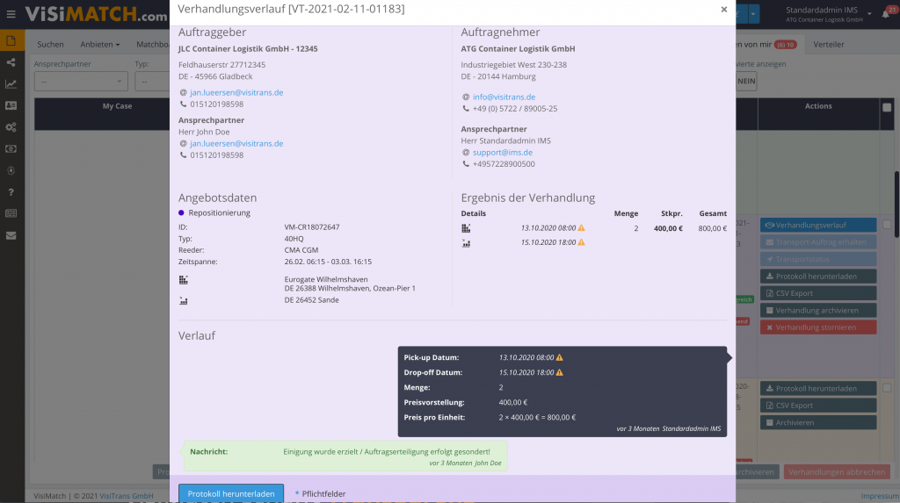Open the share icon in sidebar
Screen dimensions: 900x503
click(11, 62)
